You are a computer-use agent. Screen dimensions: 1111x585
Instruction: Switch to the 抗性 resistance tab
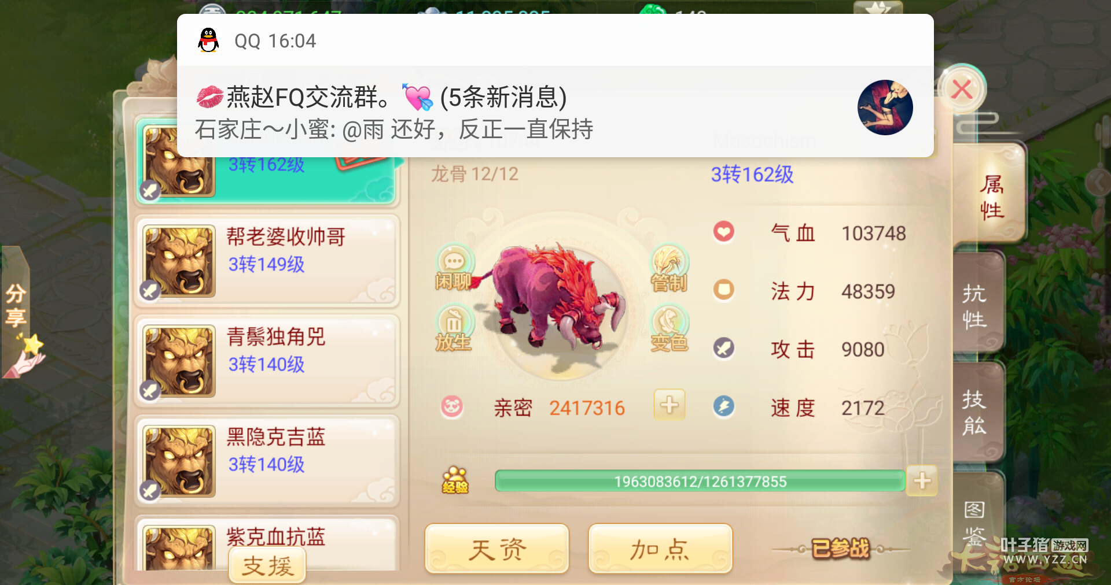977,306
